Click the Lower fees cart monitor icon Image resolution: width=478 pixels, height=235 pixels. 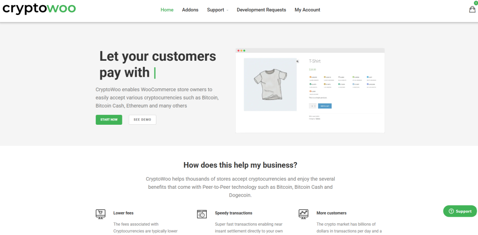101,214
